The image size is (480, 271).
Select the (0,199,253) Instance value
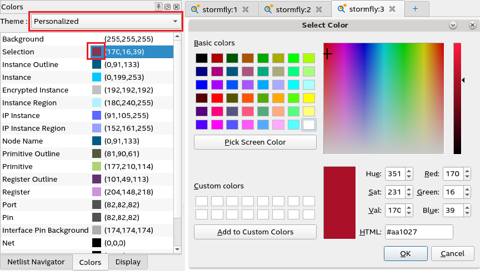[x=124, y=77]
